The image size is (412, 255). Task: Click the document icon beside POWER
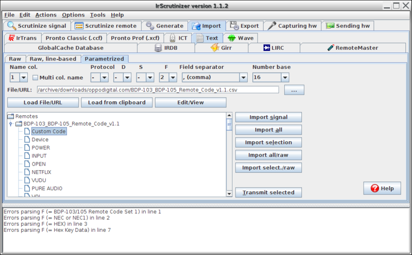click(27, 148)
